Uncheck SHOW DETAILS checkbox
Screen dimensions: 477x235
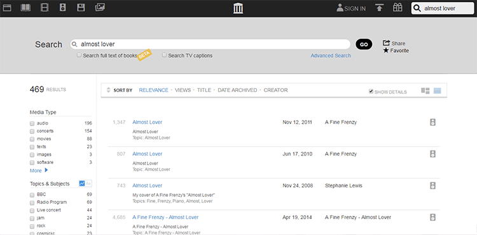(371, 91)
